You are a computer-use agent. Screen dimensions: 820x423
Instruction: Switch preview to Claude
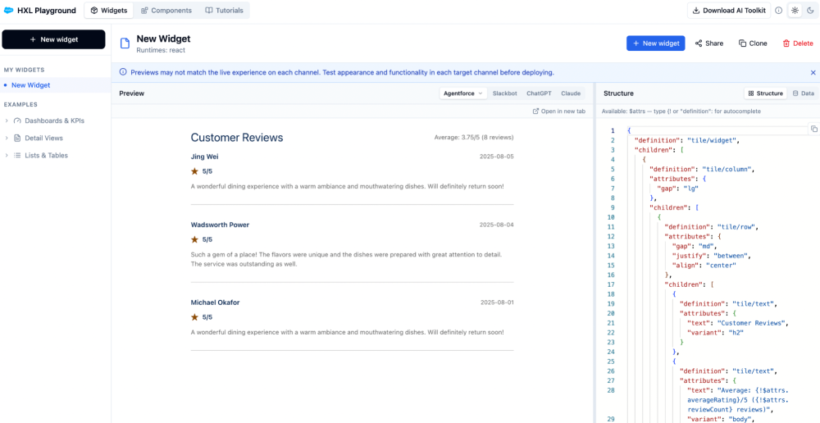coord(571,93)
